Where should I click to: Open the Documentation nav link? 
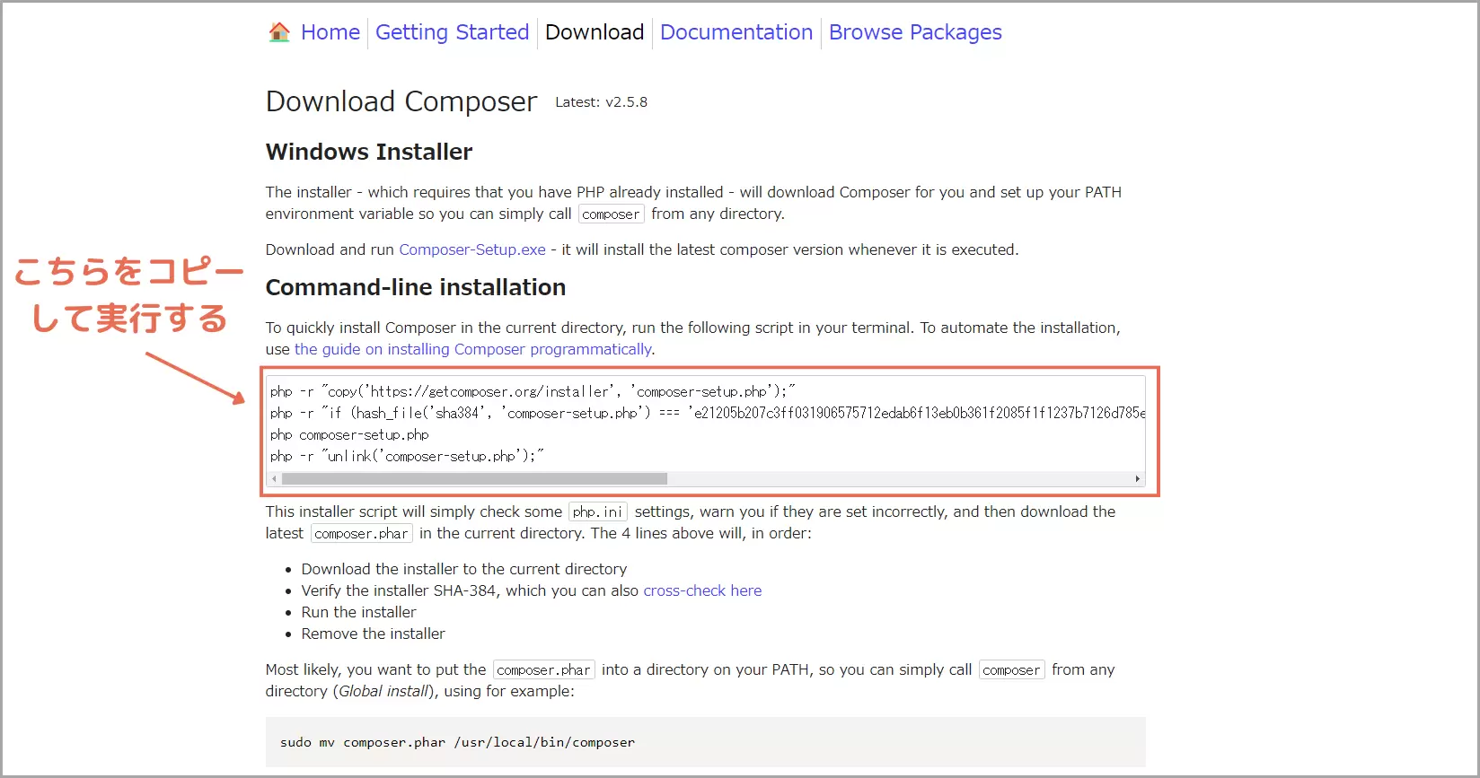736,32
